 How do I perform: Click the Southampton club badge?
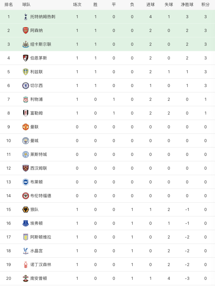tap(26, 278)
